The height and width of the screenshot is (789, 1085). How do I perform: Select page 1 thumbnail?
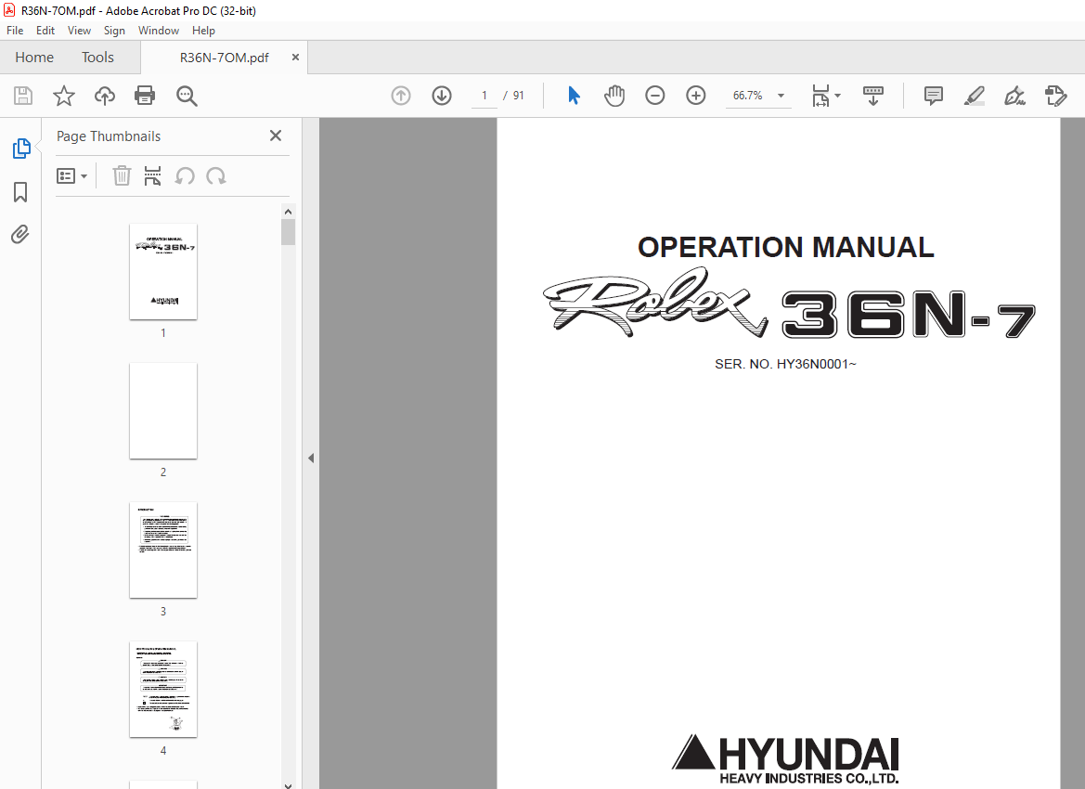click(163, 271)
